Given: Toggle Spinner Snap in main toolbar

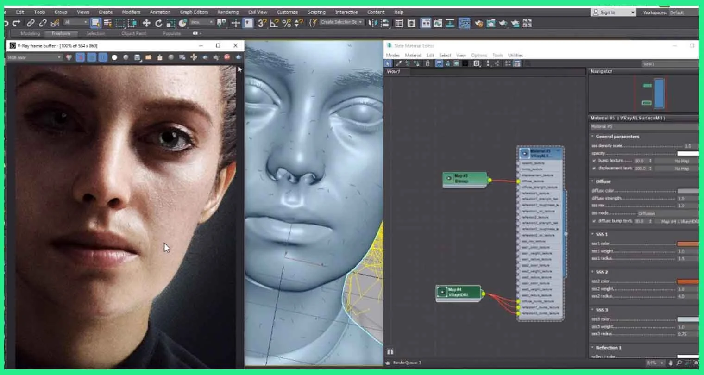Looking at the screenshot, I should point(299,23).
